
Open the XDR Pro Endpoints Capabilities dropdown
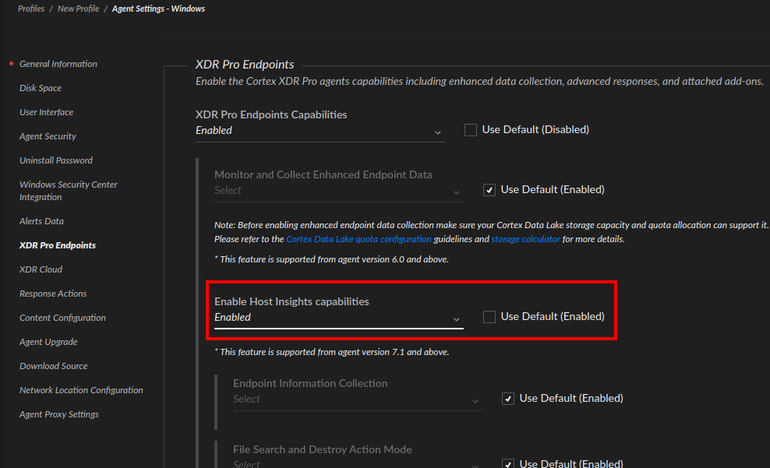320,131
